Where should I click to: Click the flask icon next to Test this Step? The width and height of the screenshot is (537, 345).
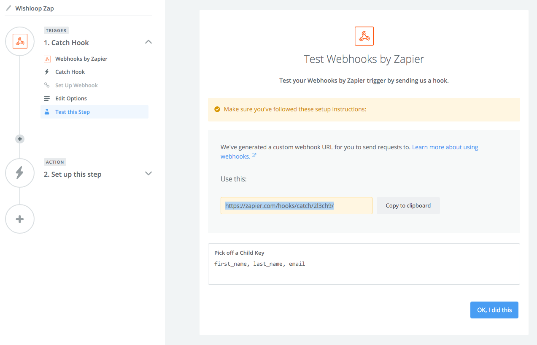[x=47, y=112]
